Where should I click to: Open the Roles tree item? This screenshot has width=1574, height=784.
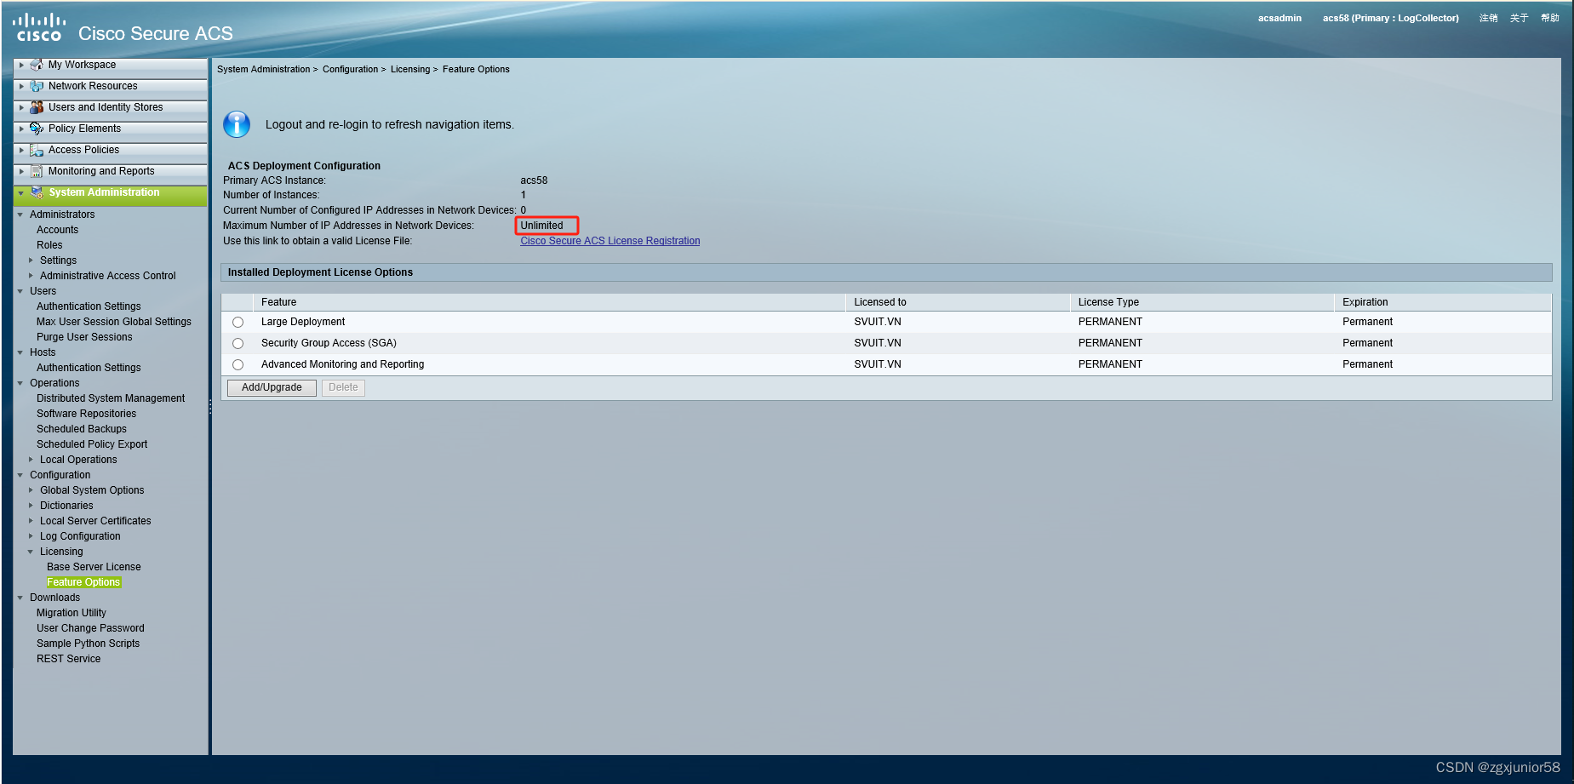[49, 245]
